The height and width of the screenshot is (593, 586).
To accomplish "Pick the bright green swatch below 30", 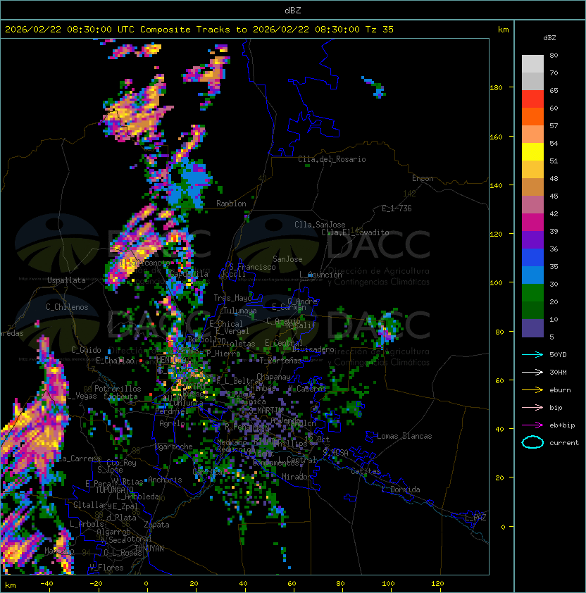I will point(532,293).
